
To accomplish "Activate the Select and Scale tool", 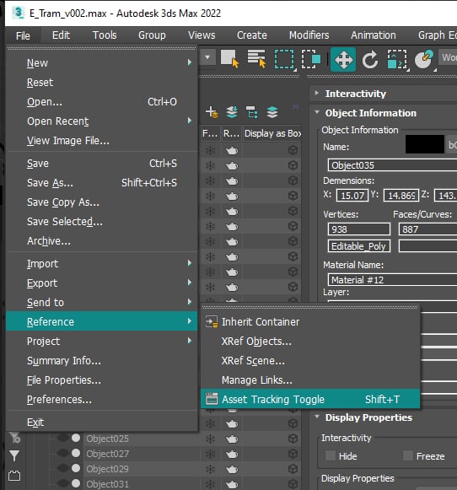I will (397, 59).
